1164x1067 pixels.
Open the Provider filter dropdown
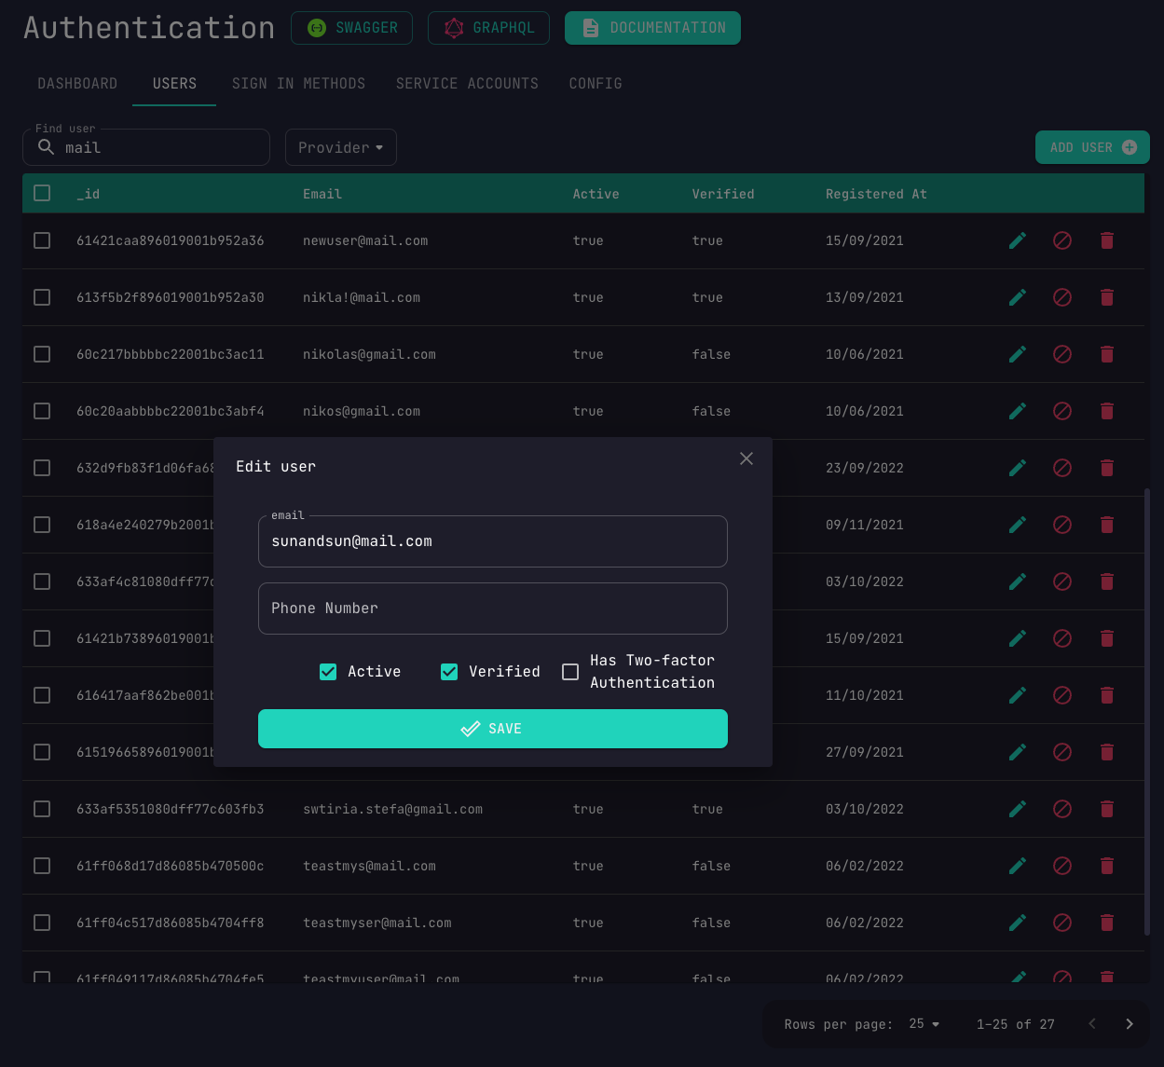tap(341, 147)
